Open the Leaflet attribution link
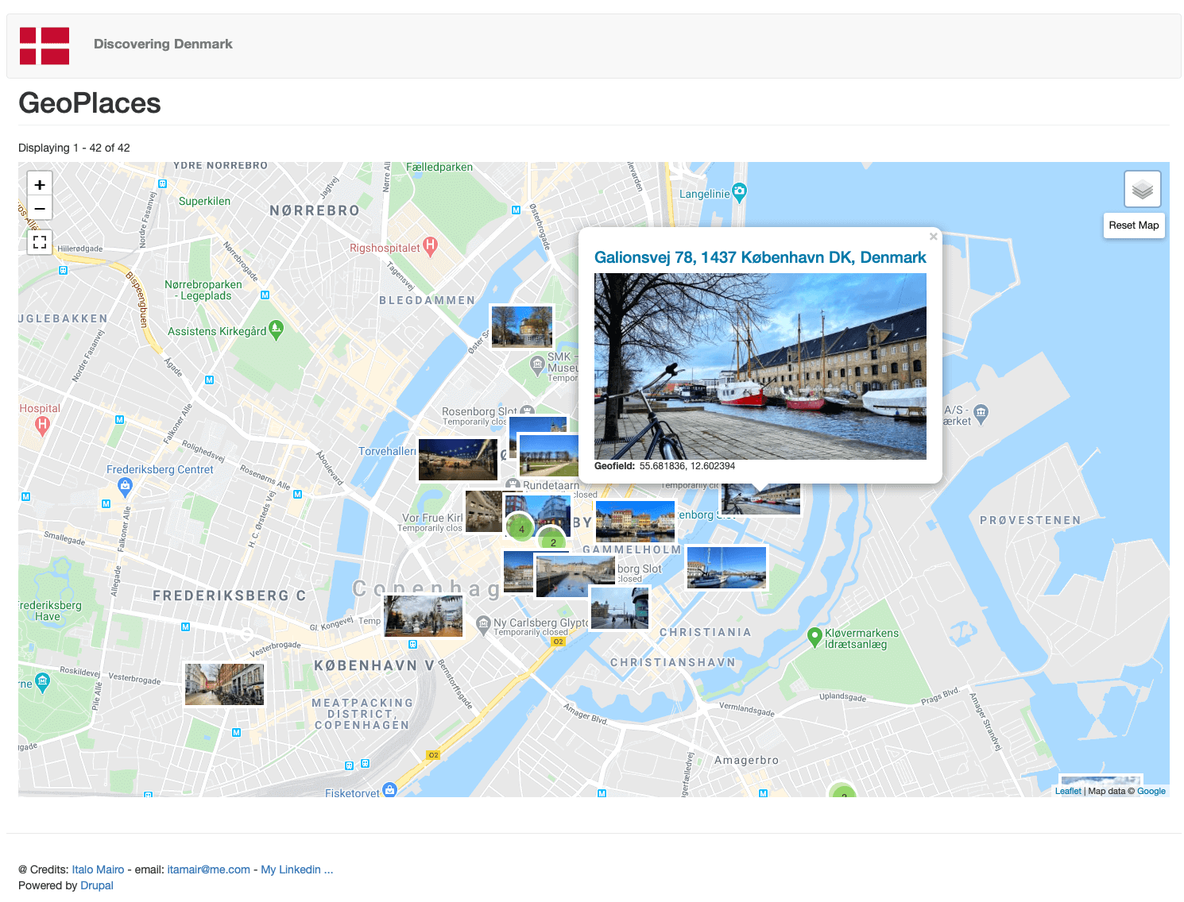1184x902 pixels. 1067,791
